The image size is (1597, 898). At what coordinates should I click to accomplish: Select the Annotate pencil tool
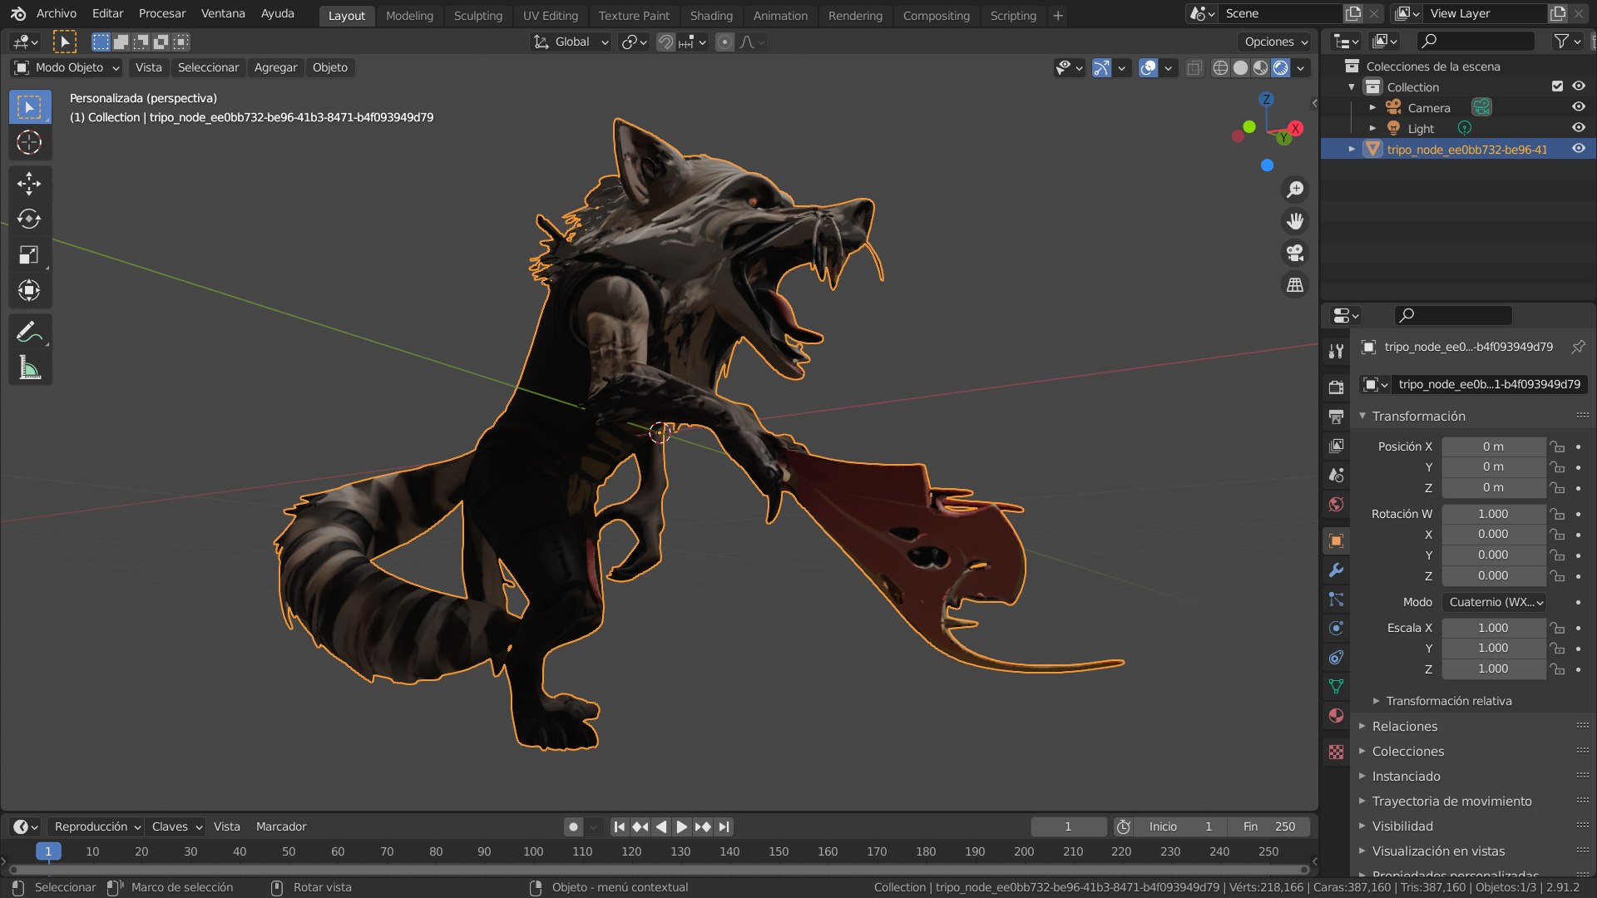[x=29, y=332]
